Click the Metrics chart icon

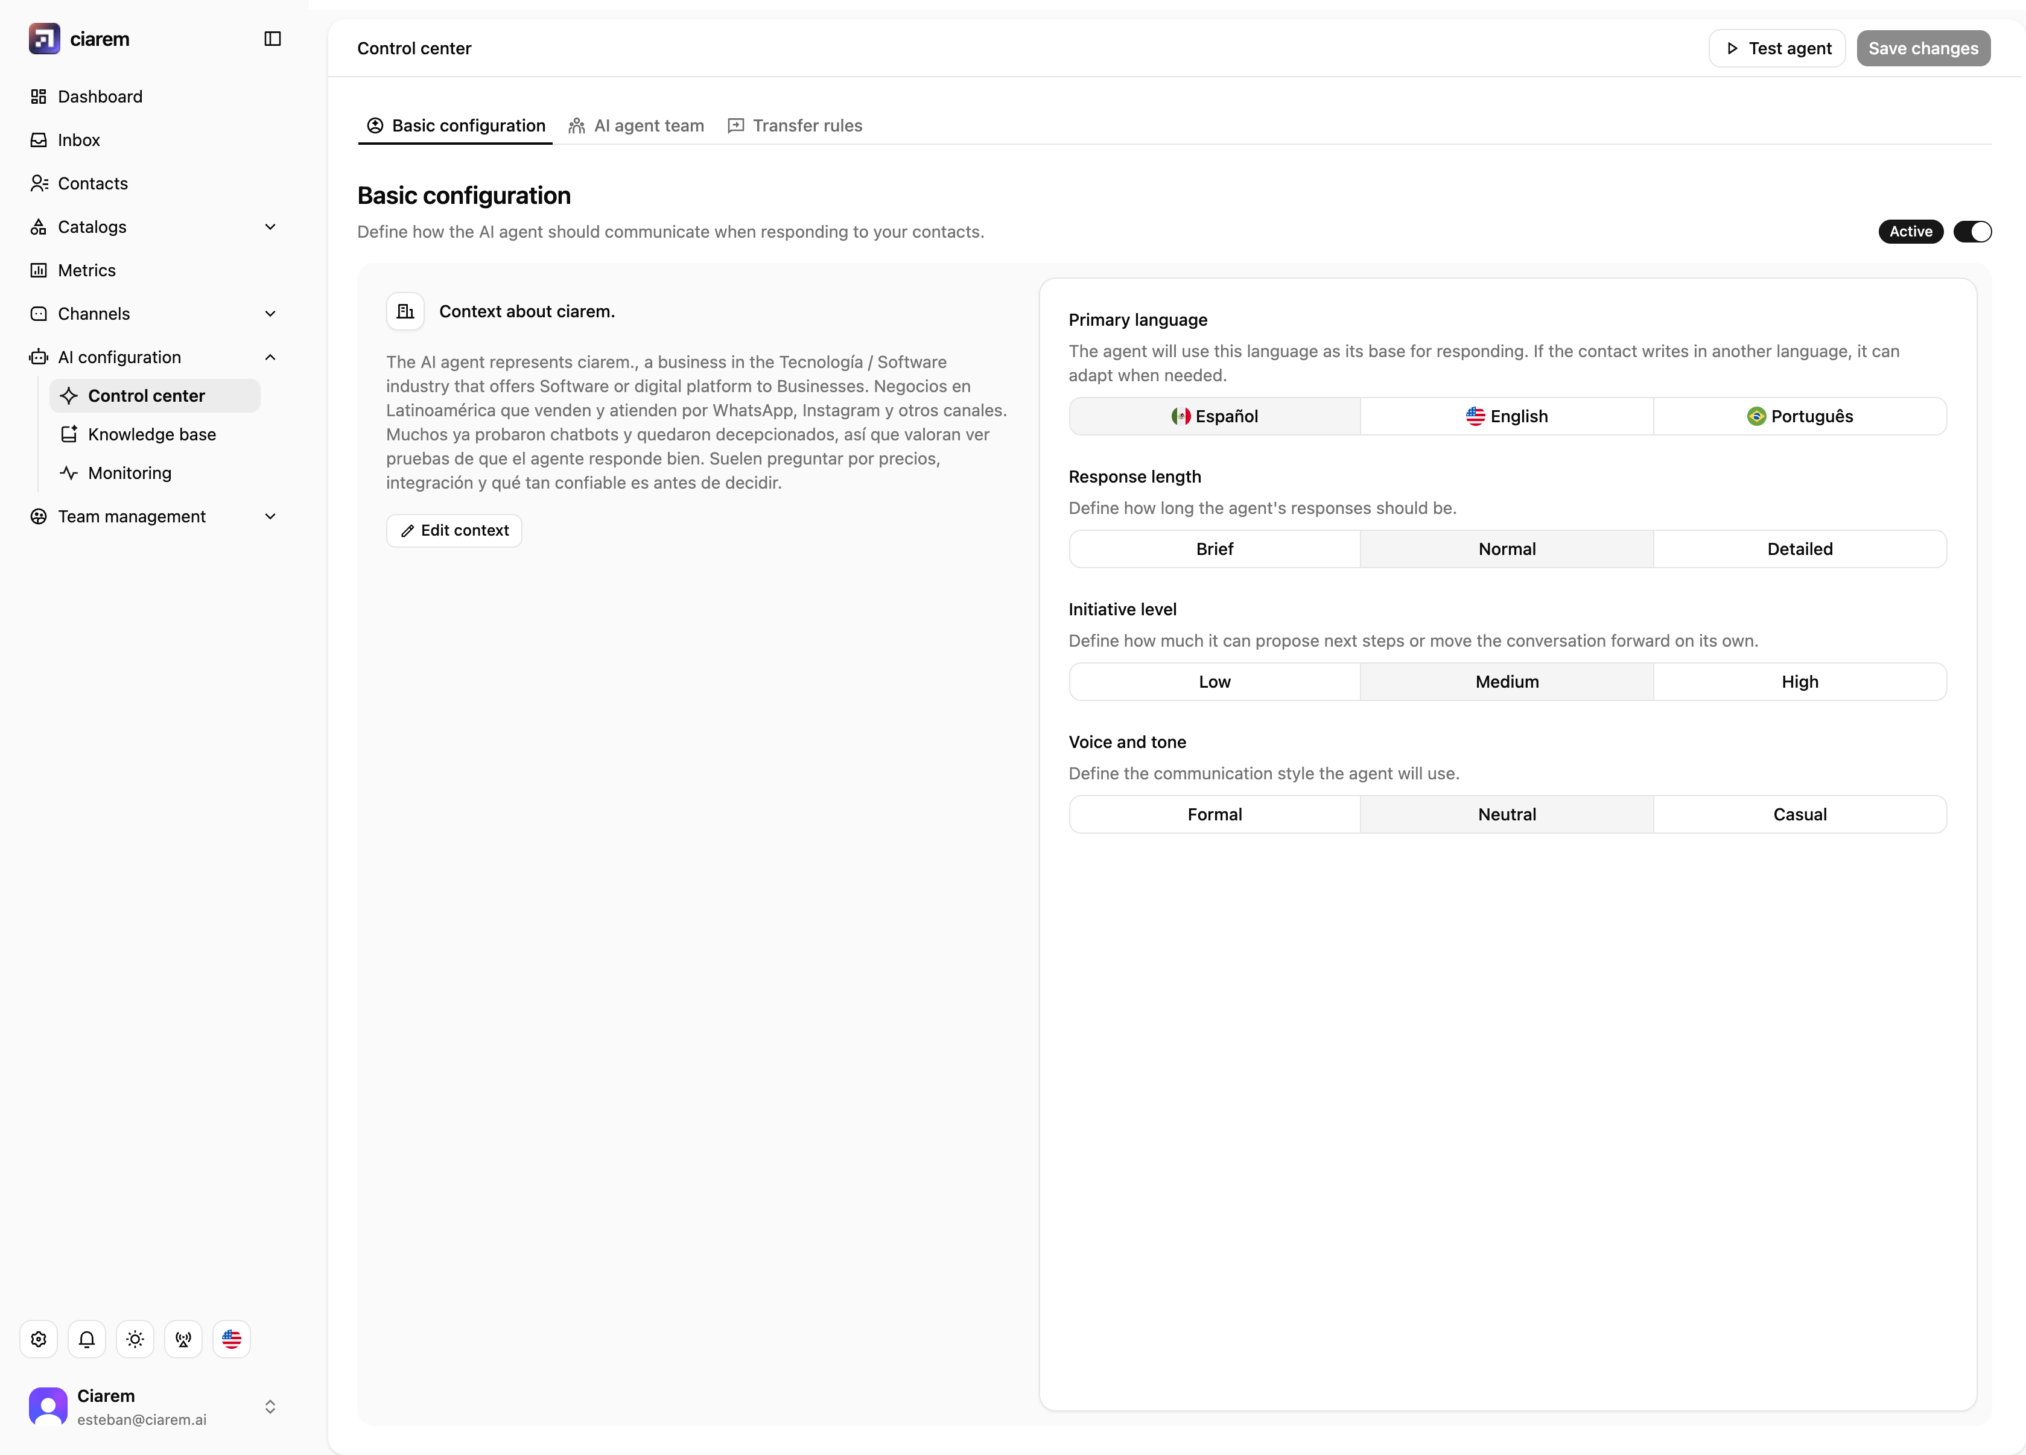coord(39,270)
